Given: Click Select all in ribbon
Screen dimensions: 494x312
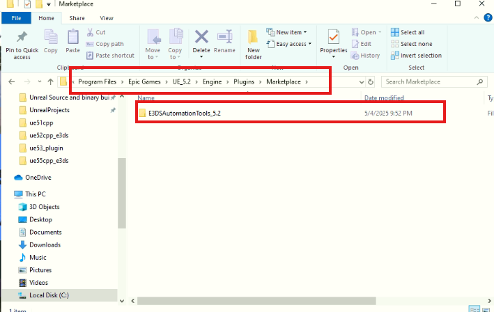Looking at the screenshot, I should tap(412, 33).
